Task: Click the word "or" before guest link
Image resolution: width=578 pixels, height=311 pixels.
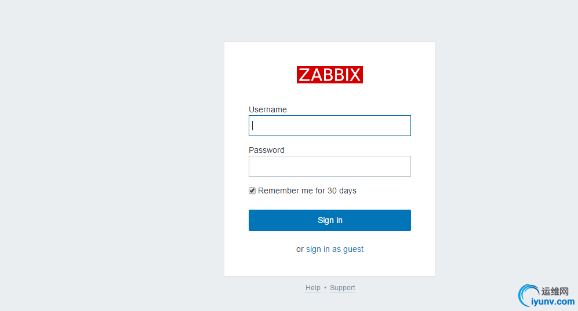Action: [300, 249]
